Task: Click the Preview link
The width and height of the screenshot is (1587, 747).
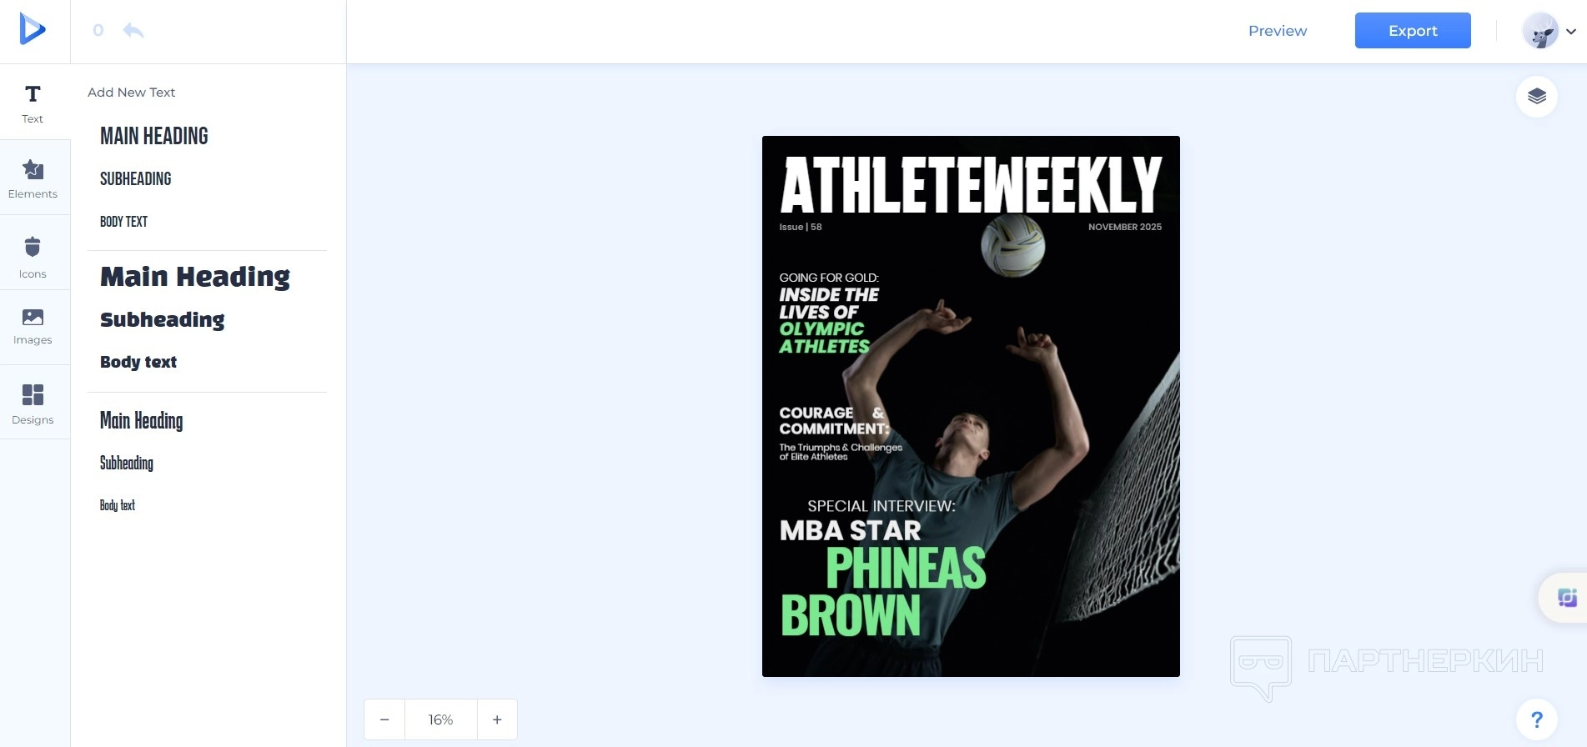Action: click(1277, 31)
